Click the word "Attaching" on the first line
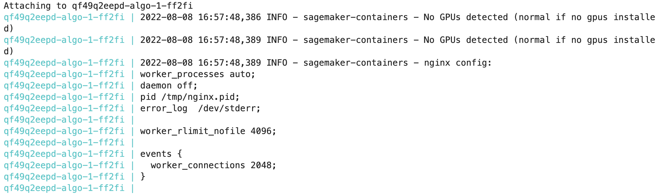The width and height of the screenshot is (662, 195). tap(27, 6)
